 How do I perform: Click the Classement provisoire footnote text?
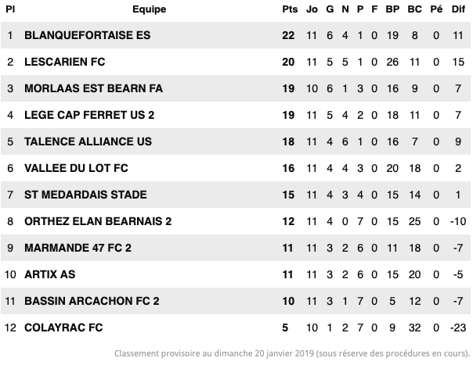coord(292,353)
